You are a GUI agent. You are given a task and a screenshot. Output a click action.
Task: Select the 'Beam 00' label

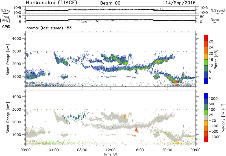coord(110,3)
